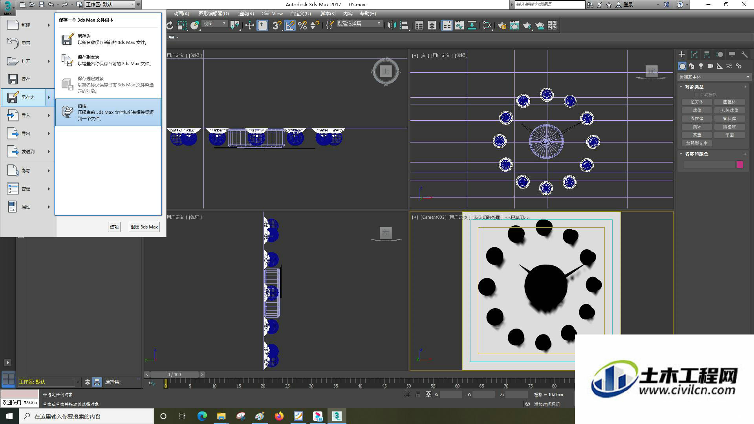
Task: Click the Mirror tool icon
Action: 392,26
